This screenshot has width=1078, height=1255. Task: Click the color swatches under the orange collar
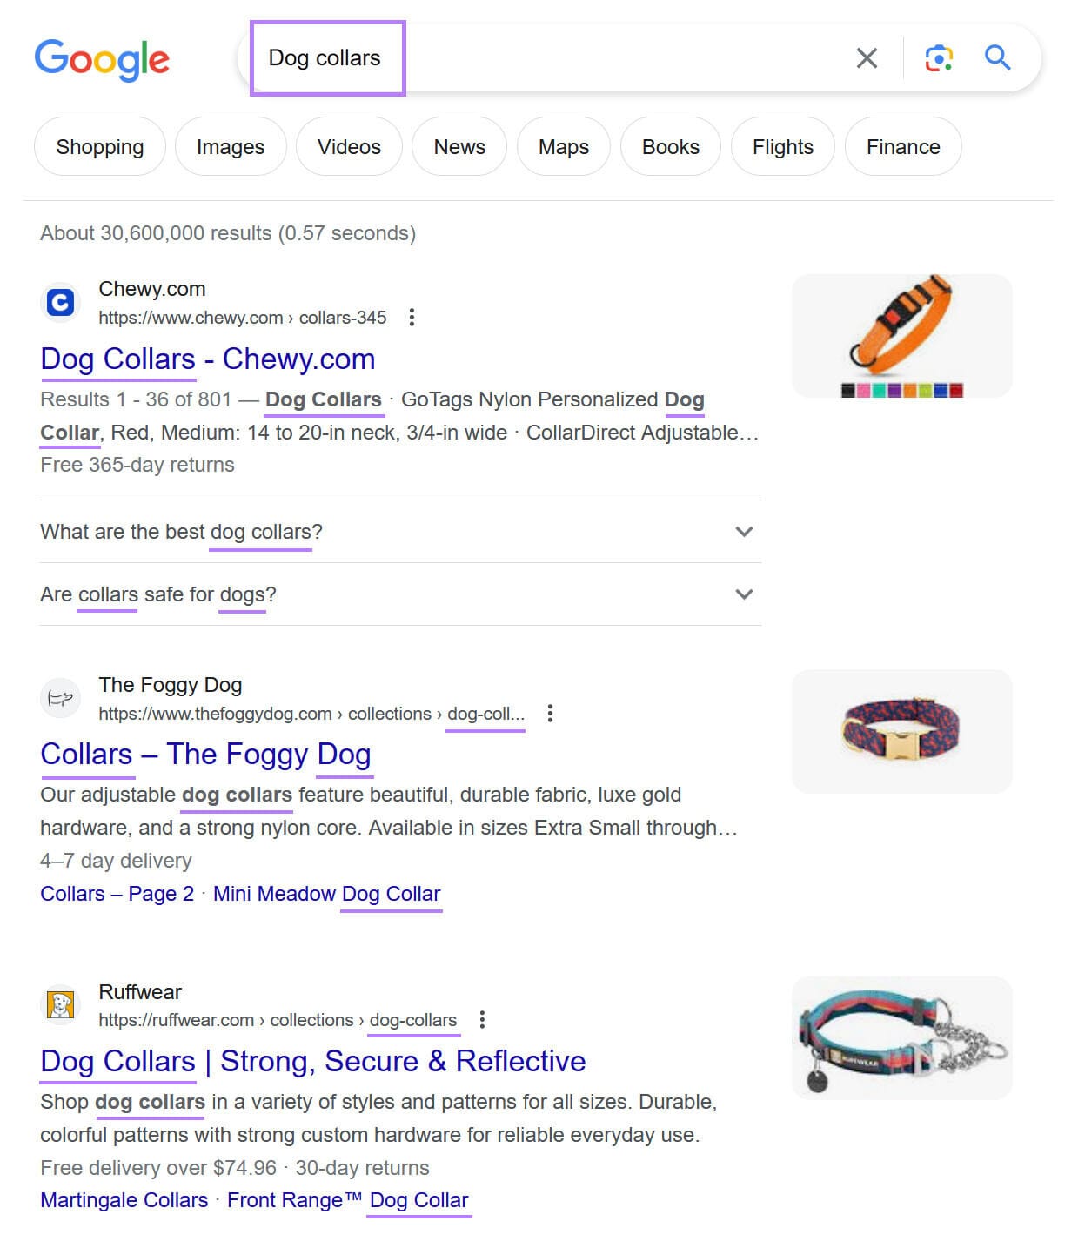pyautogui.click(x=901, y=391)
